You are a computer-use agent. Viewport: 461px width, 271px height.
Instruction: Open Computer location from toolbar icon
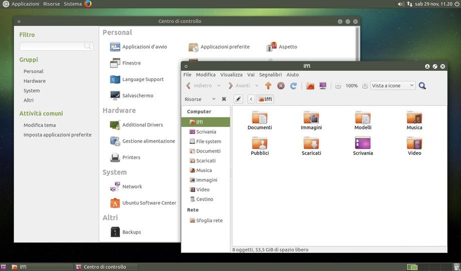[323, 86]
